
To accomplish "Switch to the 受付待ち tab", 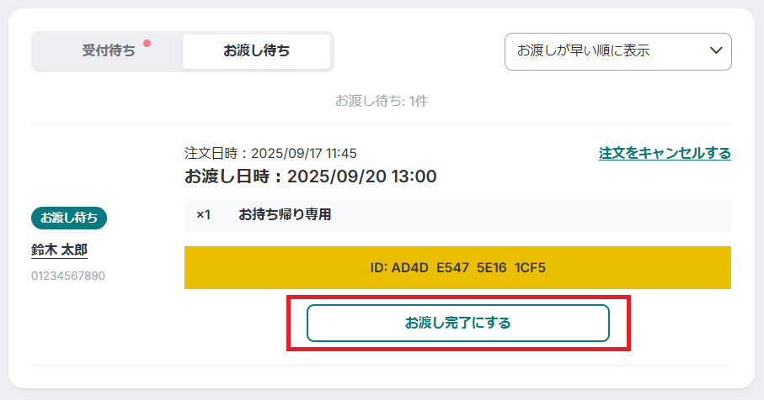I will 108,50.
